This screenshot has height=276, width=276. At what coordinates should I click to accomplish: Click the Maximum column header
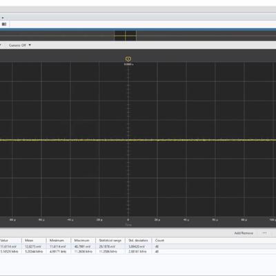coord(82,240)
